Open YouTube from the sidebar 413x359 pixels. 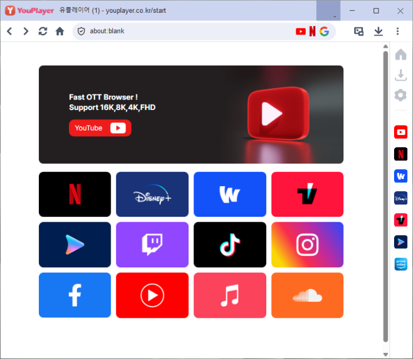[401, 132]
